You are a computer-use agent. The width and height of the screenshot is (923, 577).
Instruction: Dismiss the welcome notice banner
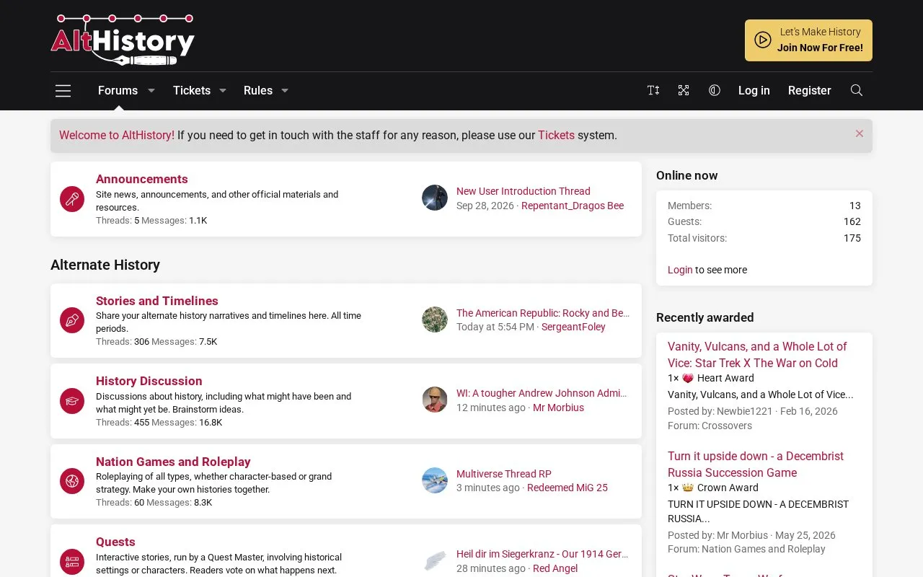(860, 133)
